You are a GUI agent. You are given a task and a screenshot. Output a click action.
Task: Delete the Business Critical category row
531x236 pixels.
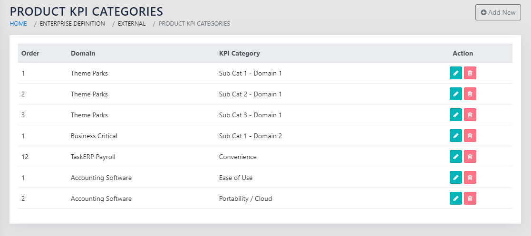pos(470,136)
